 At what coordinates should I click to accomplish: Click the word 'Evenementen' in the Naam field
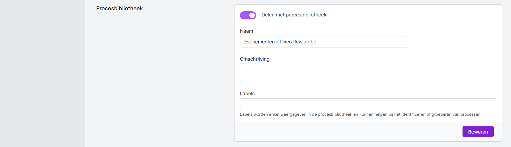click(x=259, y=42)
